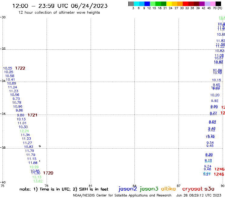This screenshot has width=225, height=198.
Task: Select the bright red color bar swatch
Action: coord(185,4)
